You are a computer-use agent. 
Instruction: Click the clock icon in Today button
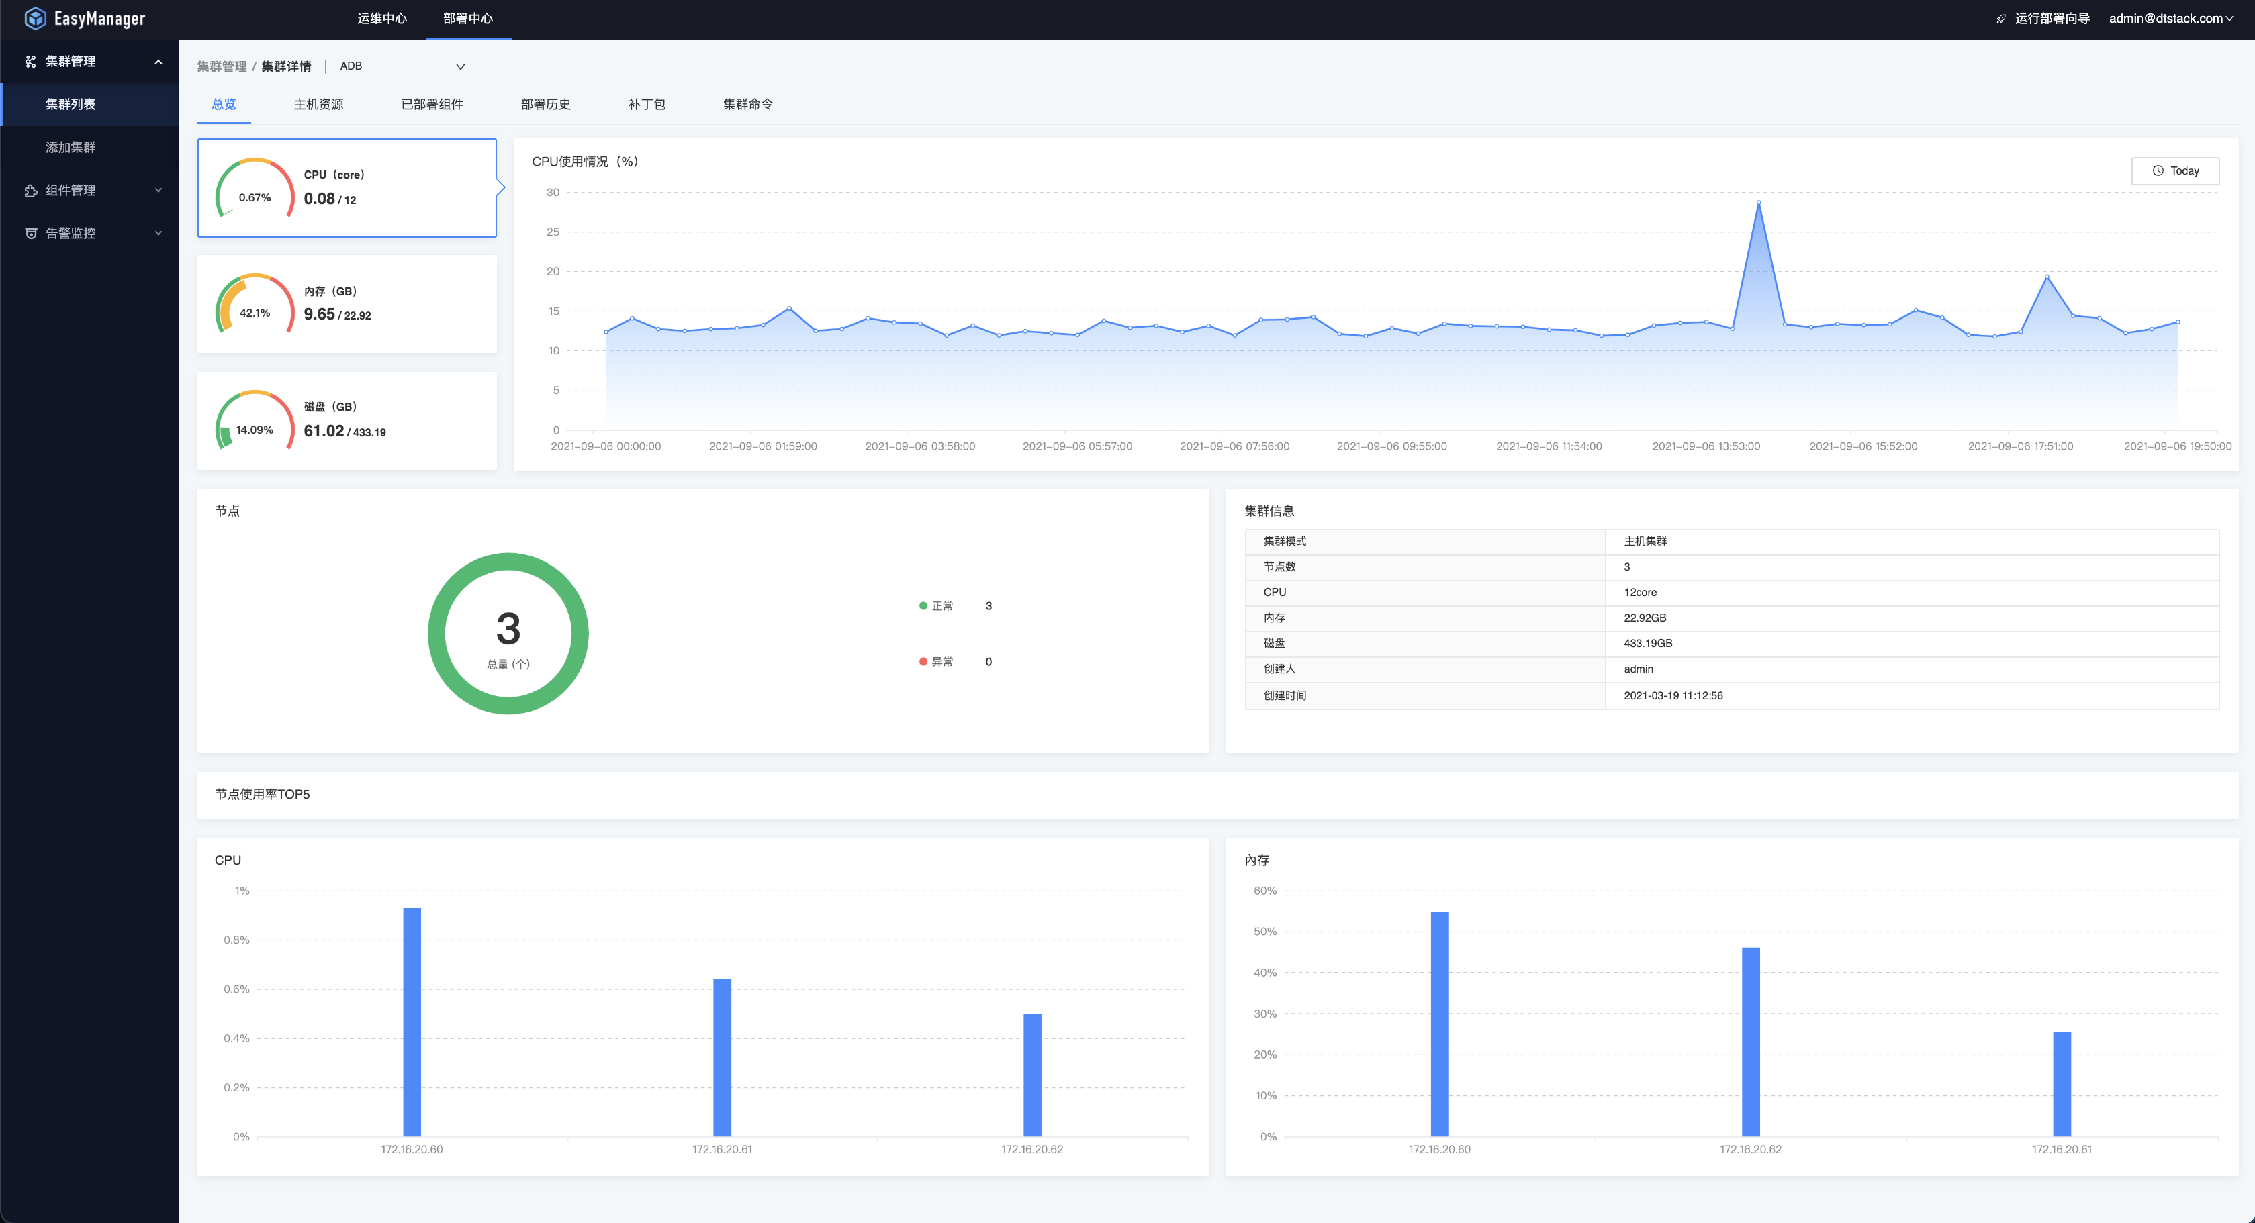(x=2158, y=170)
